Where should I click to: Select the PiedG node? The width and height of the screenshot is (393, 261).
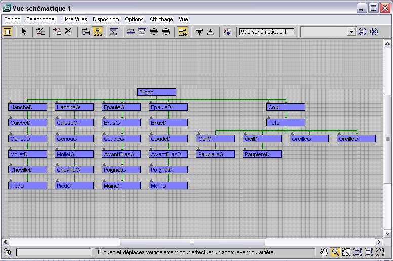(x=74, y=186)
